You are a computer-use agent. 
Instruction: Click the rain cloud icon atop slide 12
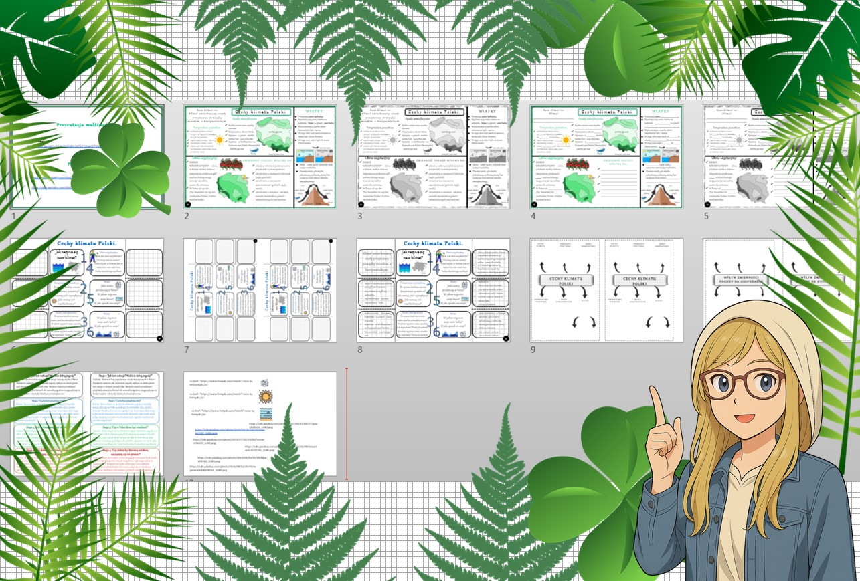[264, 382]
